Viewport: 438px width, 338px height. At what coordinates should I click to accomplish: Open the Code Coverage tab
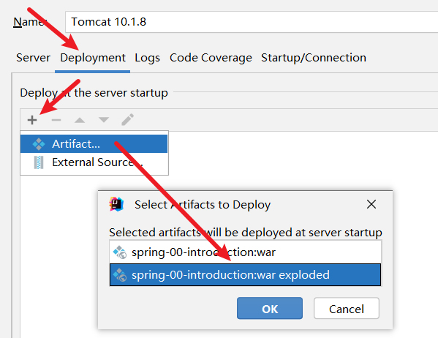coord(211,58)
